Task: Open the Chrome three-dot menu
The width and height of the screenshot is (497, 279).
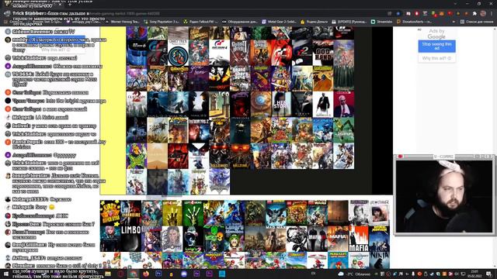Action: [492, 13]
